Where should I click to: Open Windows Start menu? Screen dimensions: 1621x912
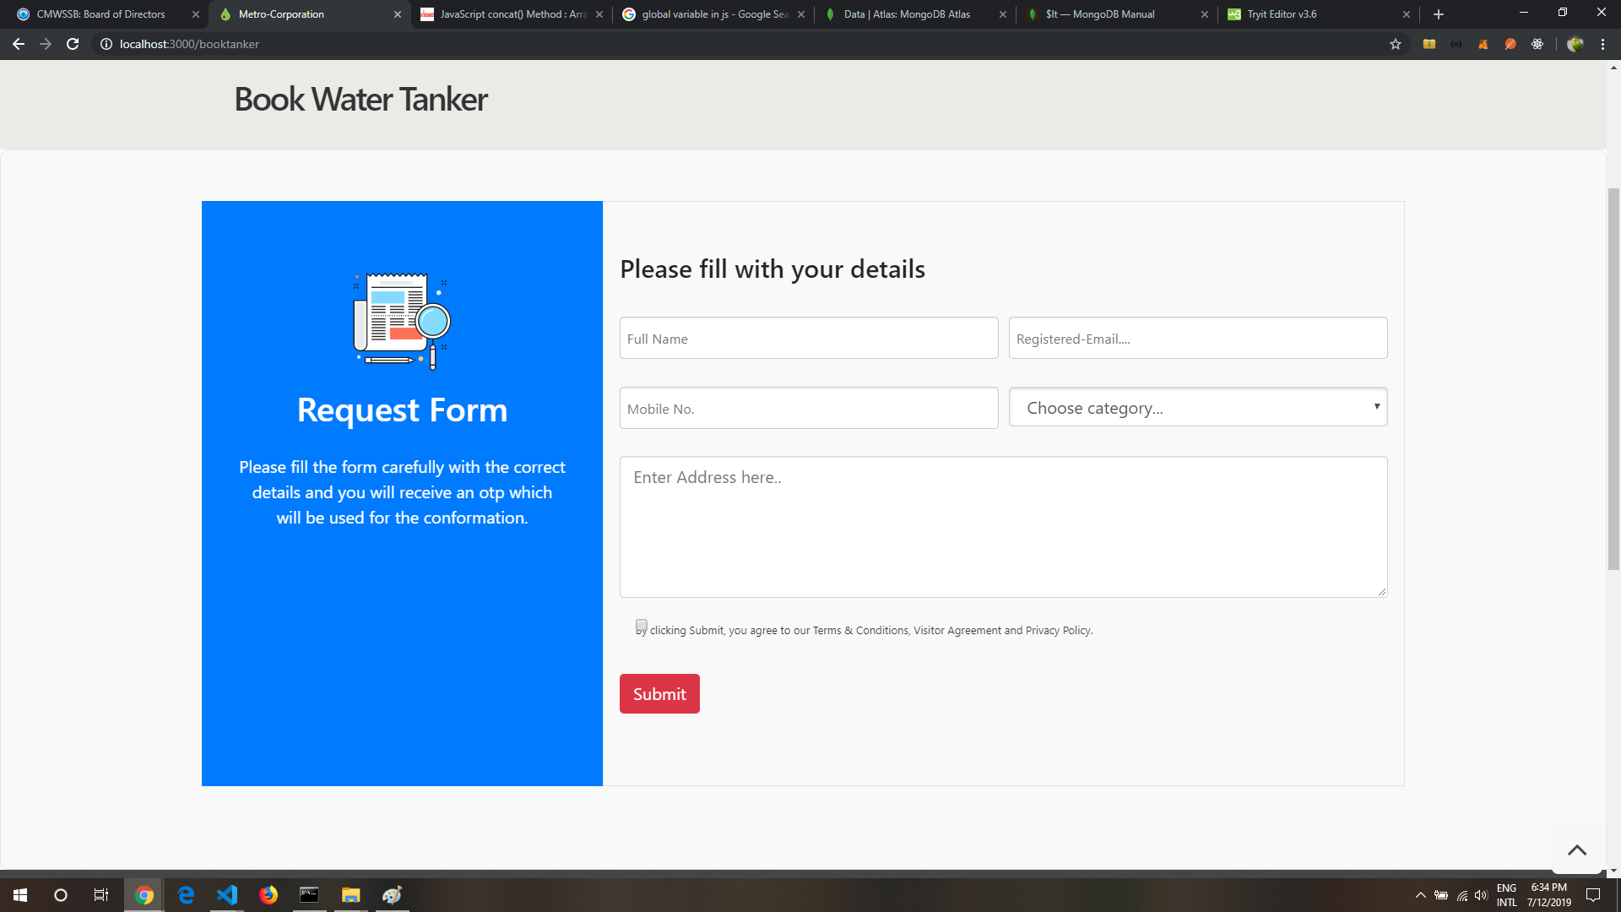(x=20, y=895)
